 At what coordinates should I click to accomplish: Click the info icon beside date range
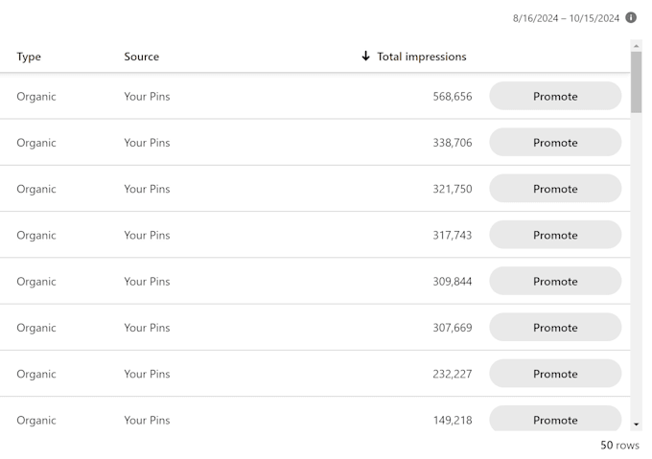pyautogui.click(x=631, y=18)
